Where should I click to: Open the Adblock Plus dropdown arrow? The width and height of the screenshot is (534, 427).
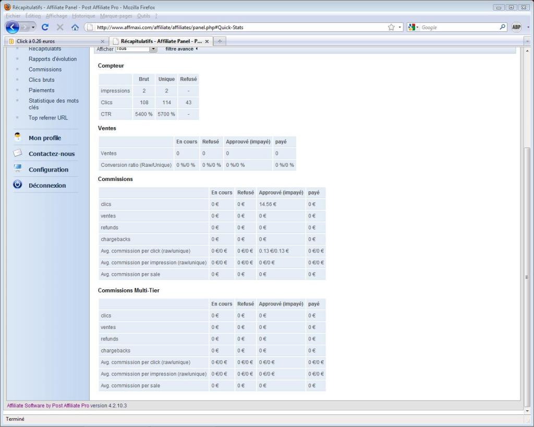click(x=528, y=27)
